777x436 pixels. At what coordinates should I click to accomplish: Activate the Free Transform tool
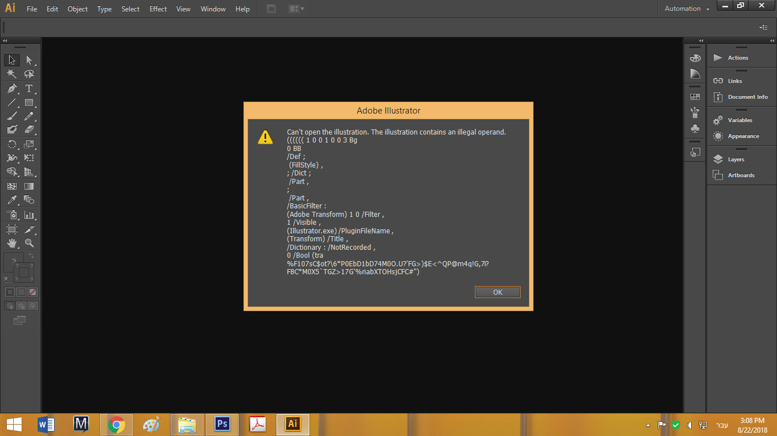coord(29,158)
